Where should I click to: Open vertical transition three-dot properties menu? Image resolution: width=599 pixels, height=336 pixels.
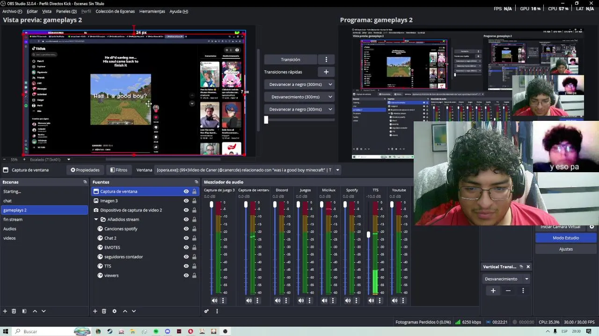click(523, 291)
